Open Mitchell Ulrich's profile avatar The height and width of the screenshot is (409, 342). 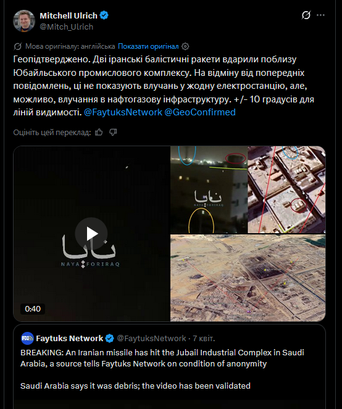24,21
